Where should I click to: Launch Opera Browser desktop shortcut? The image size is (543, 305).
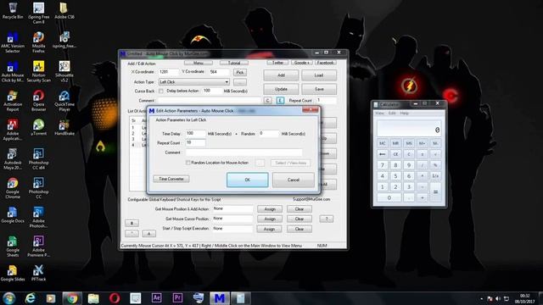click(38, 100)
